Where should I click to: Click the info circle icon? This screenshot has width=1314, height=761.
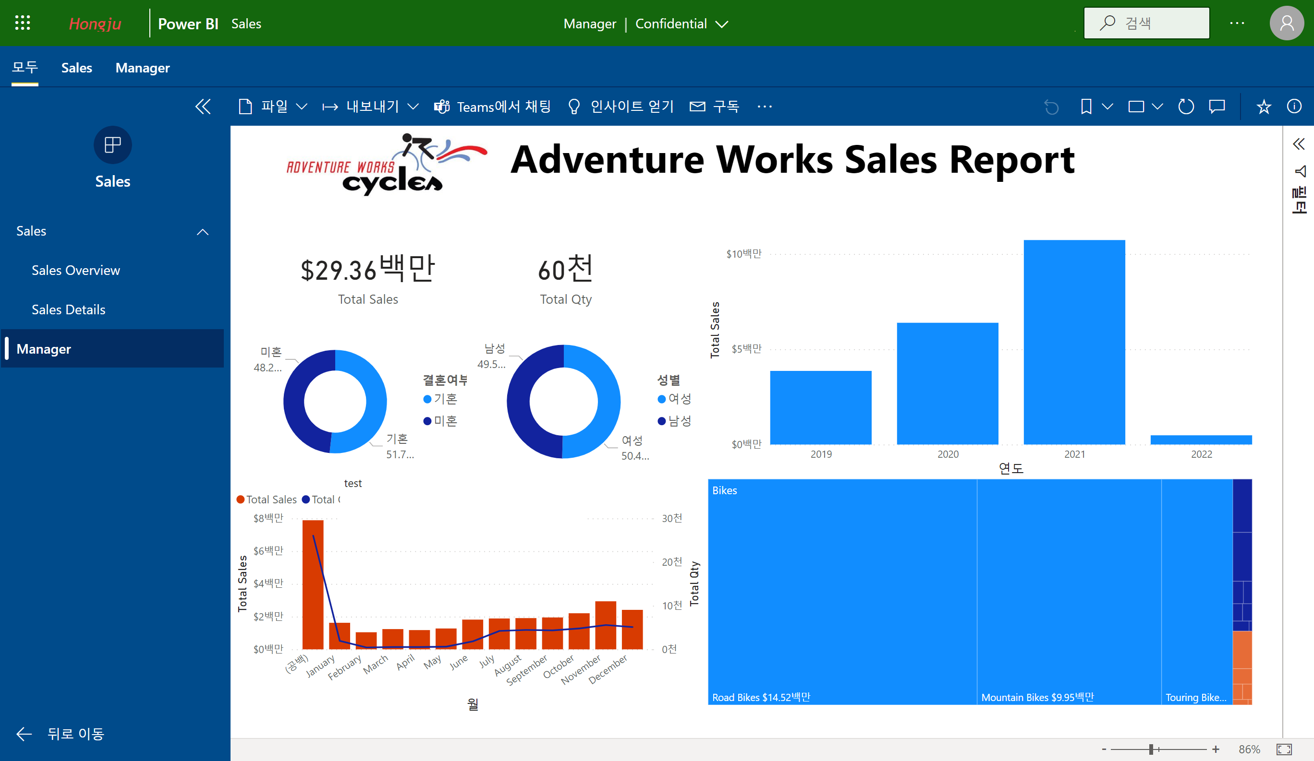(1294, 107)
